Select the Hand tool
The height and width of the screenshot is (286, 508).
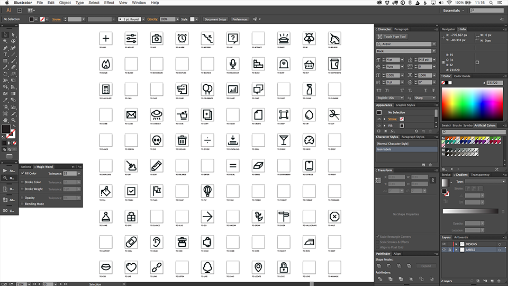(x=5, y=120)
